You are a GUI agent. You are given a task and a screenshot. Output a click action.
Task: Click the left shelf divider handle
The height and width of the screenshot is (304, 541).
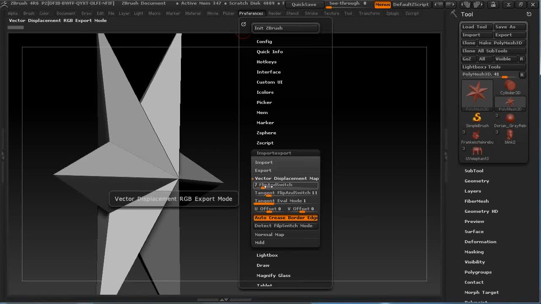[x=3, y=156]
